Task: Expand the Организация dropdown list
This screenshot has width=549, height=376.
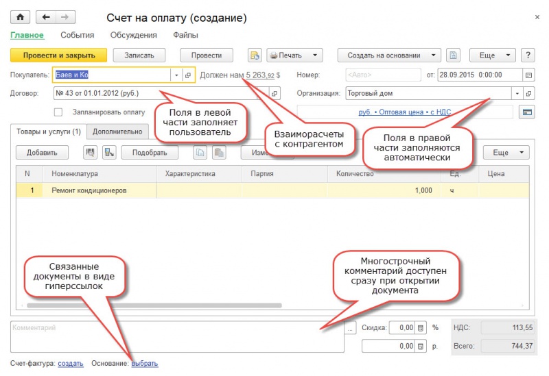Action: (x=517, y=93)
